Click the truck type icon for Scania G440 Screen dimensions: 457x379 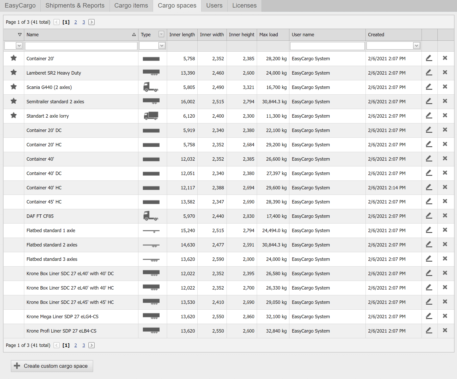[x=151, y=87]
